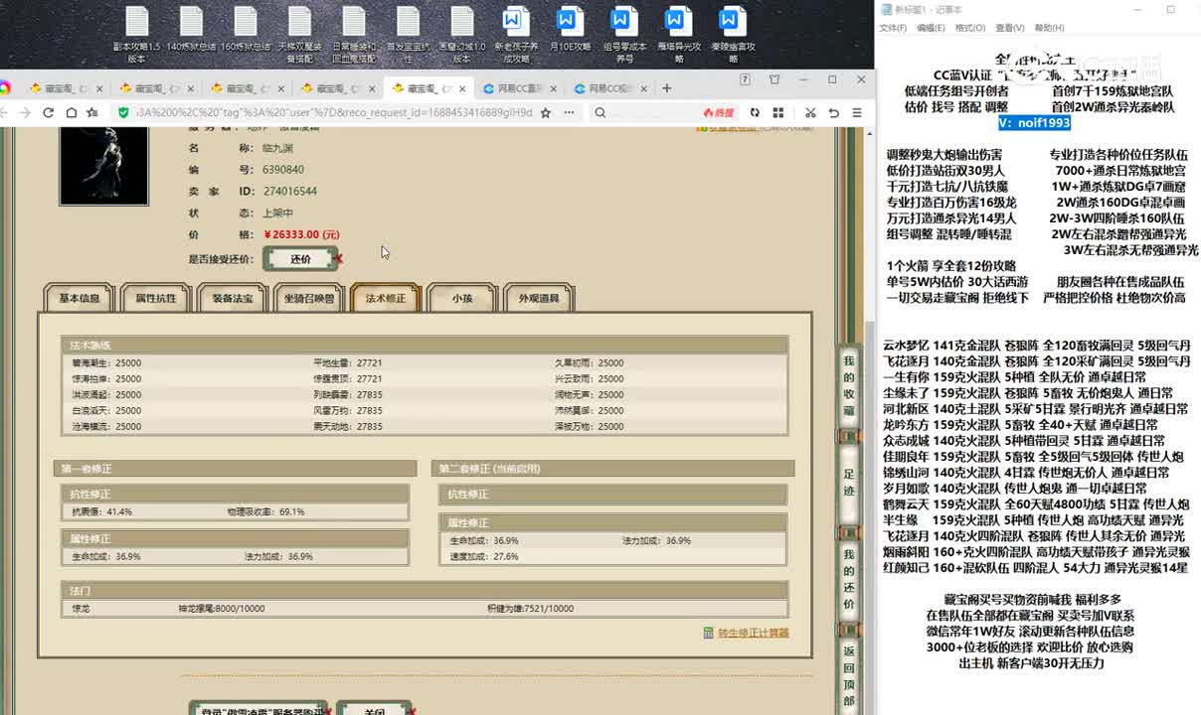The width and height of the screenshot is (1201, 715).
Task: Open Notepad 帮助(H) menu
Action: (1049, 28)
